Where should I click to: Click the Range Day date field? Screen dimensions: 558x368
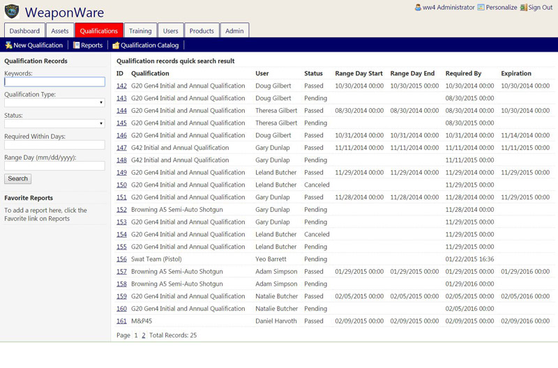point(54,166)
